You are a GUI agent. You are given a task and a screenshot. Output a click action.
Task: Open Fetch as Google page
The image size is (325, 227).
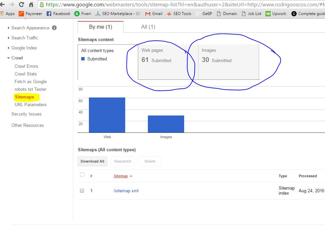(31, 81)
